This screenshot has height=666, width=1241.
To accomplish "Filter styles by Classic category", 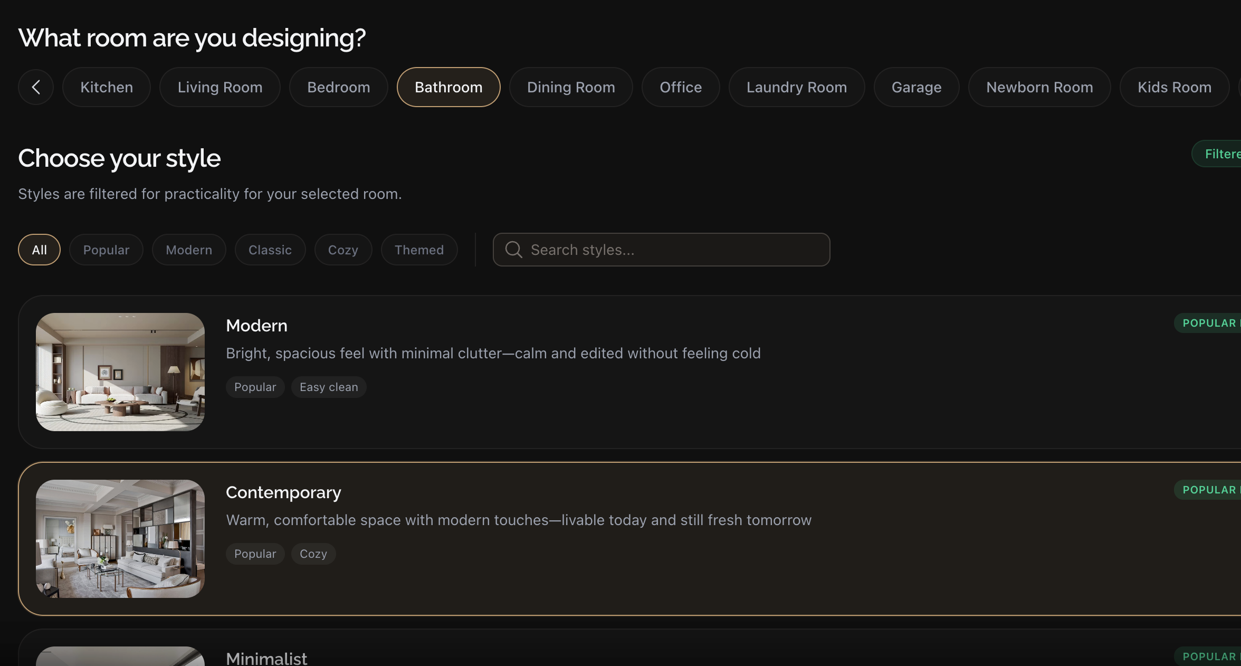I will [x=270, y=250].
